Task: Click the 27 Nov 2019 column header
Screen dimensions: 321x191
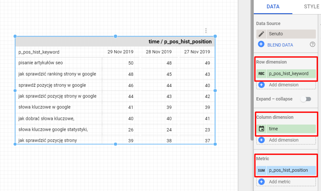Action: tap(197, 52)
